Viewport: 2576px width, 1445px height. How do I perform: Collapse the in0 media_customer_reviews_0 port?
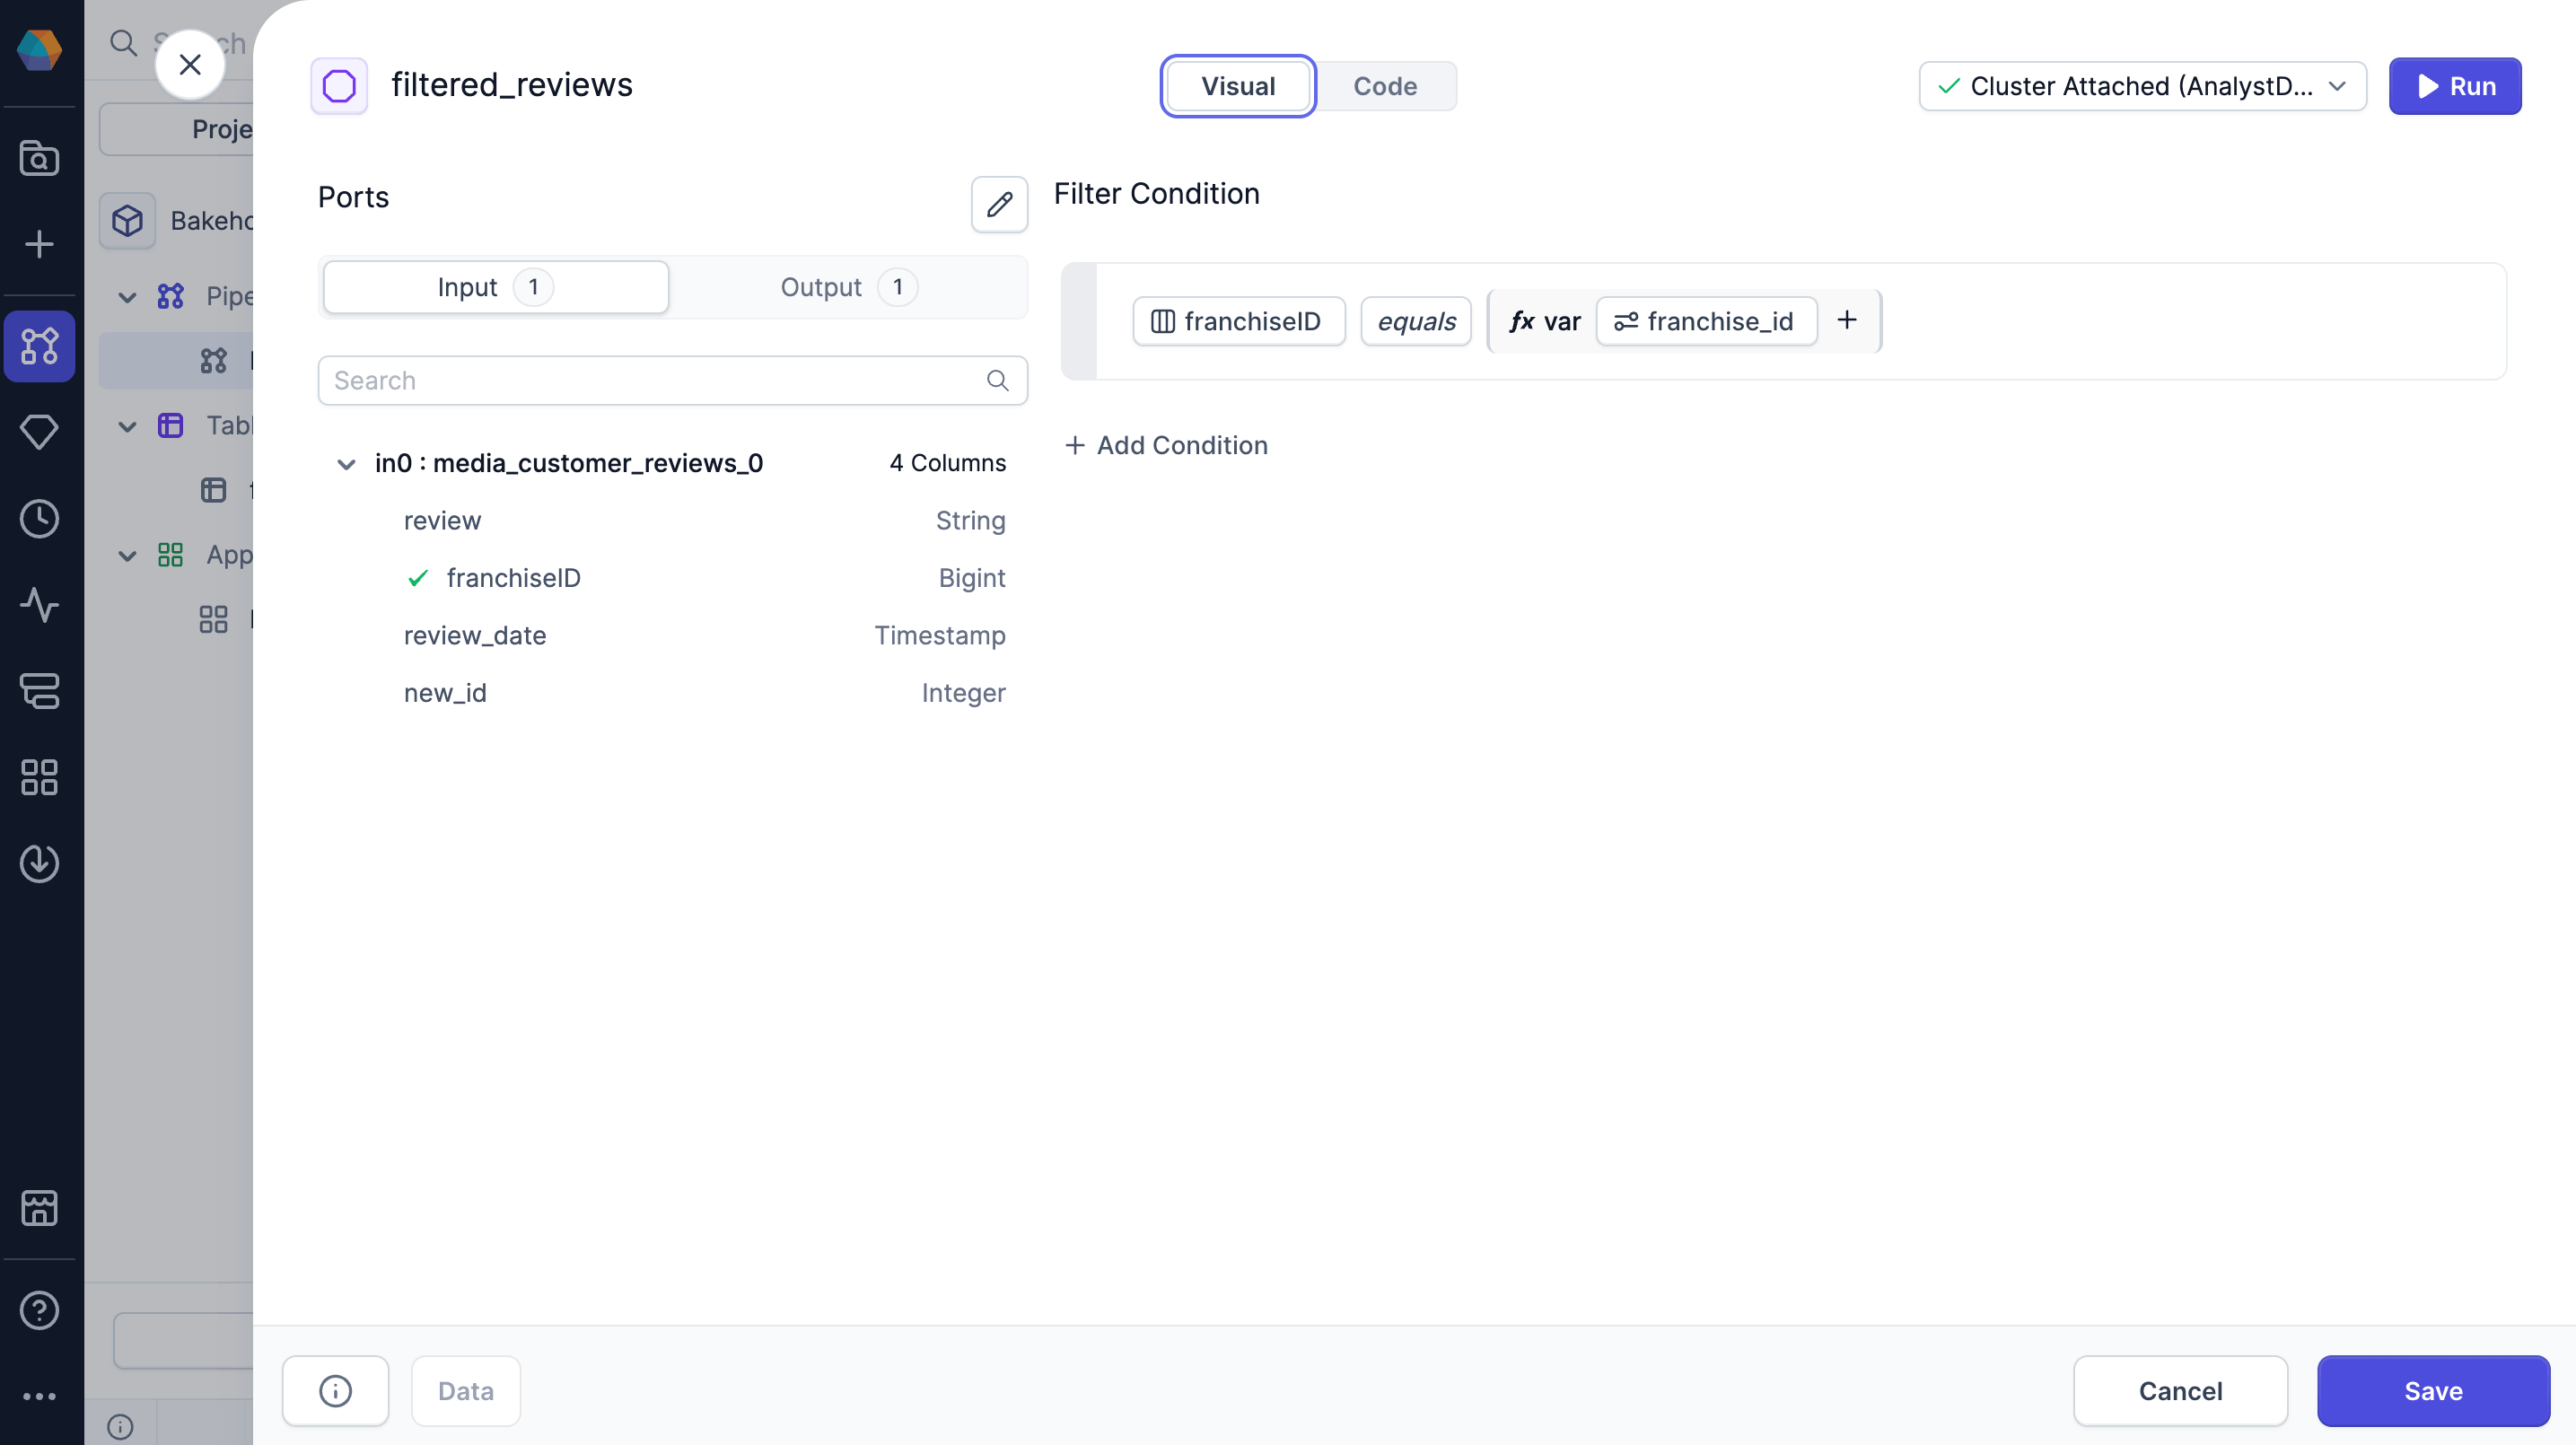tap(346, 463)
